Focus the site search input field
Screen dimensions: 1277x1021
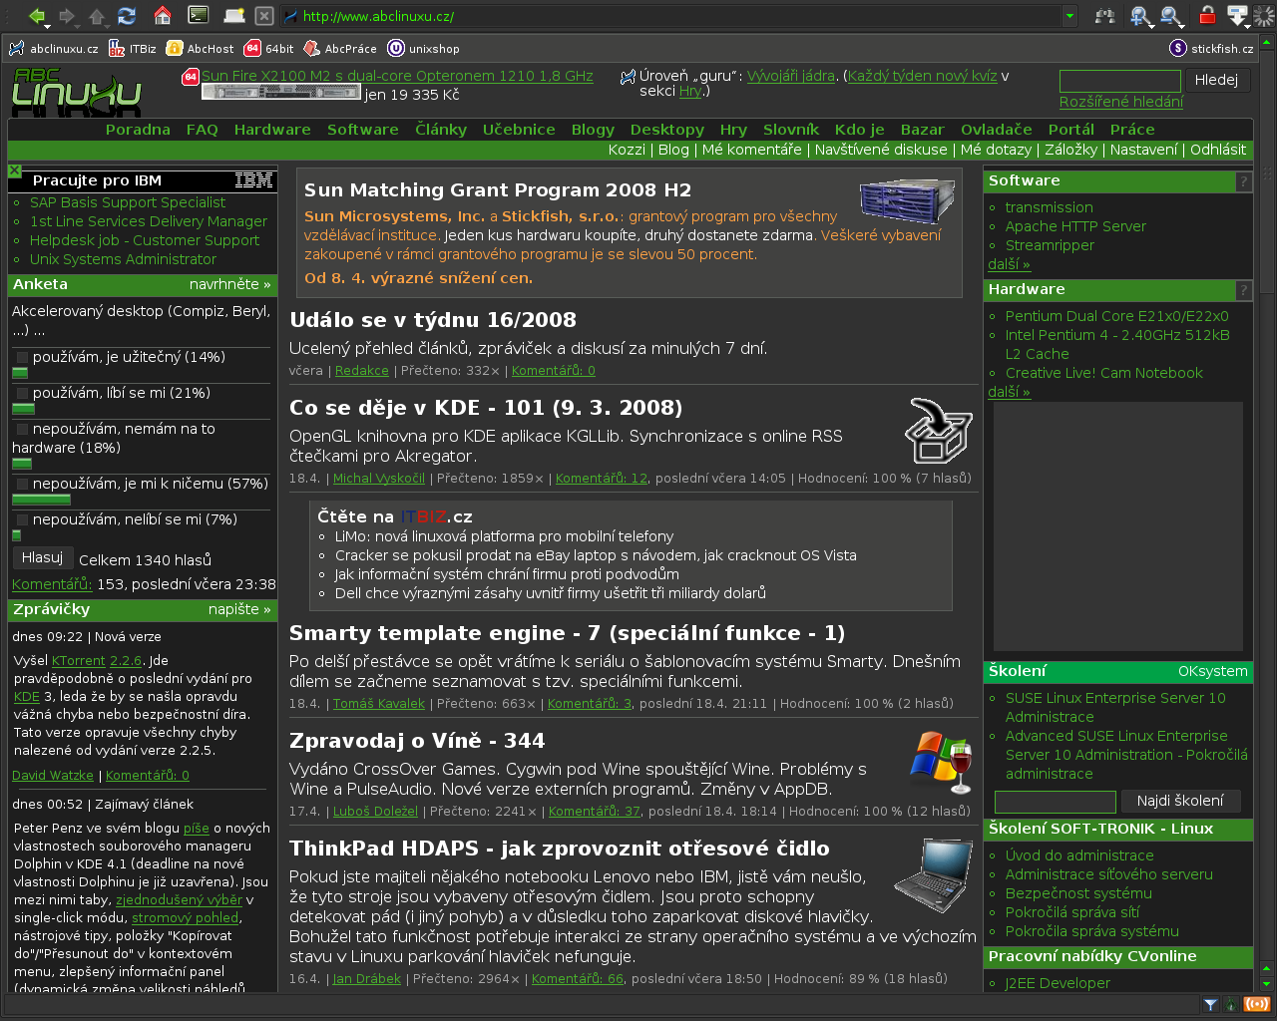point(1119,81)
